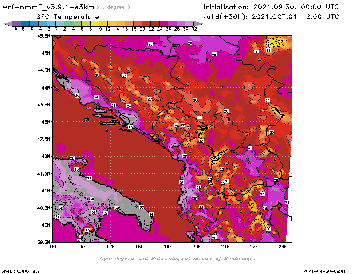
Task: Select the 'SFC Temperature' heading
Action: pos(68,17)
